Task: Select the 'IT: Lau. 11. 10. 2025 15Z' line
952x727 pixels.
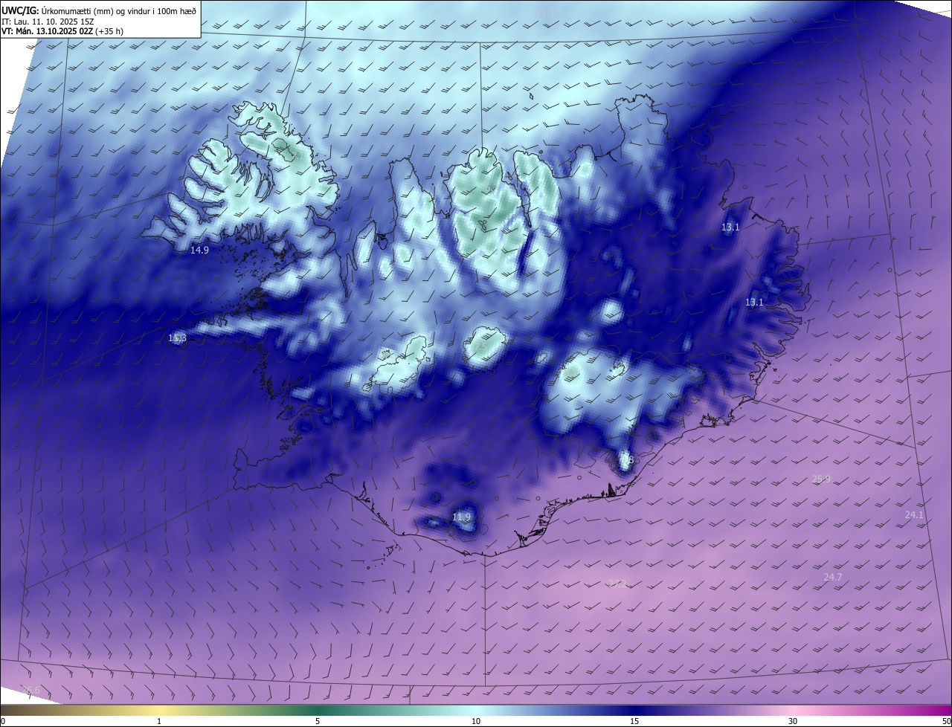Action: point(48,22)
